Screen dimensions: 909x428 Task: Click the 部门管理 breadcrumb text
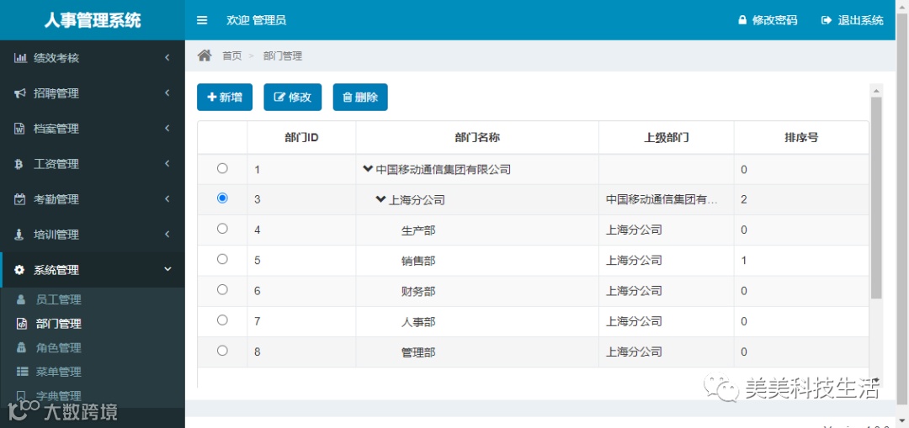pyautogui.click(x=282, y=56)
